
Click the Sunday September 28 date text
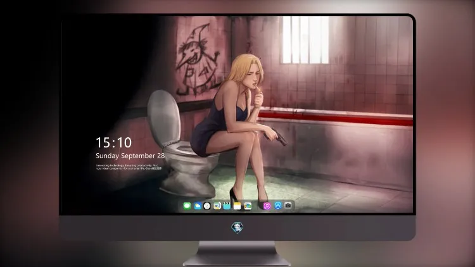tap(130, 156)
